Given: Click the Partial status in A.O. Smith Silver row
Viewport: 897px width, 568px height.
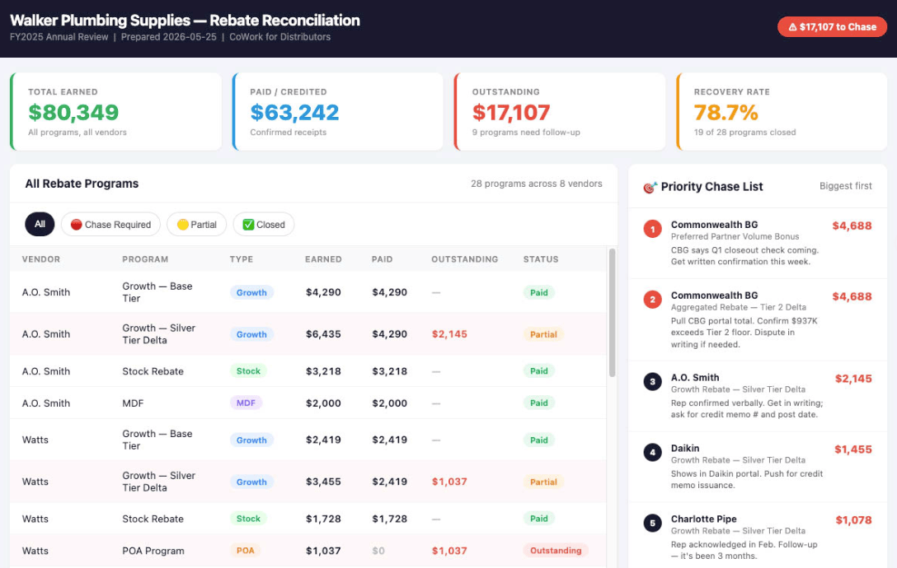Looking at the screenshot, I should click(543, 334).
